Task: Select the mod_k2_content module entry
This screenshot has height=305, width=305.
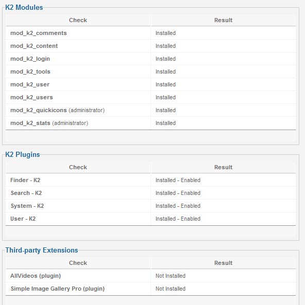Action: tap(34, 46)
